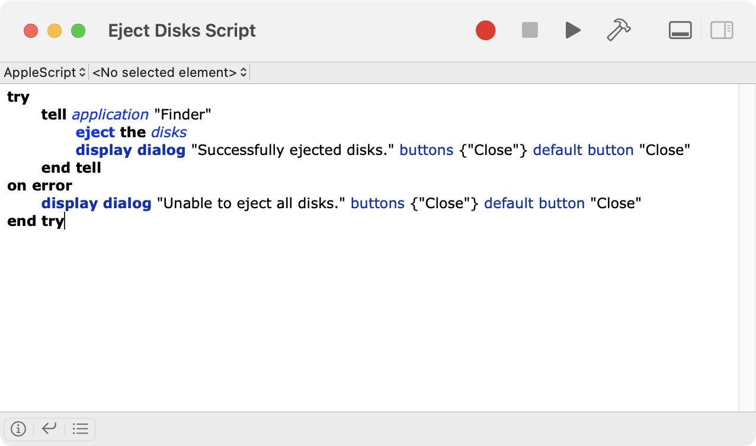Open the log pane with list icon
Viewport: 756px width, 446px height.
coord(80,429)
